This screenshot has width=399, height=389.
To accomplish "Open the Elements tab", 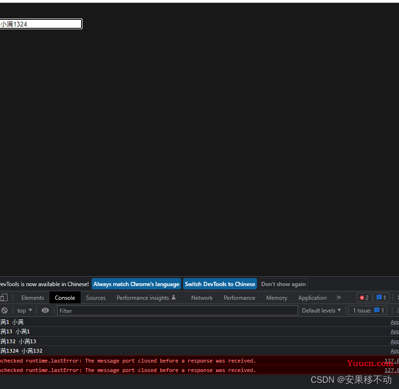I will [x=33, y=298].
